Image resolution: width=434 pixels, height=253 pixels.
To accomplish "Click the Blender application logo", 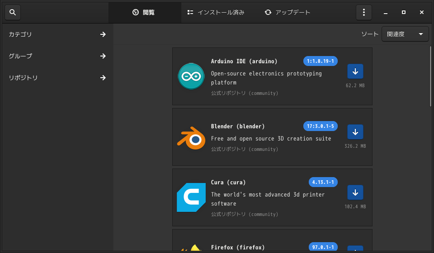I will [x=191, y=138].
